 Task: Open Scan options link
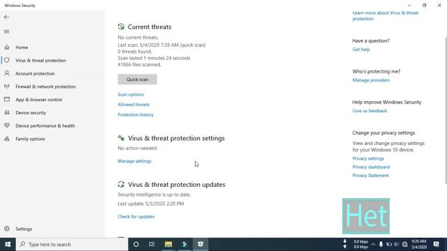(x=131, y=95)
